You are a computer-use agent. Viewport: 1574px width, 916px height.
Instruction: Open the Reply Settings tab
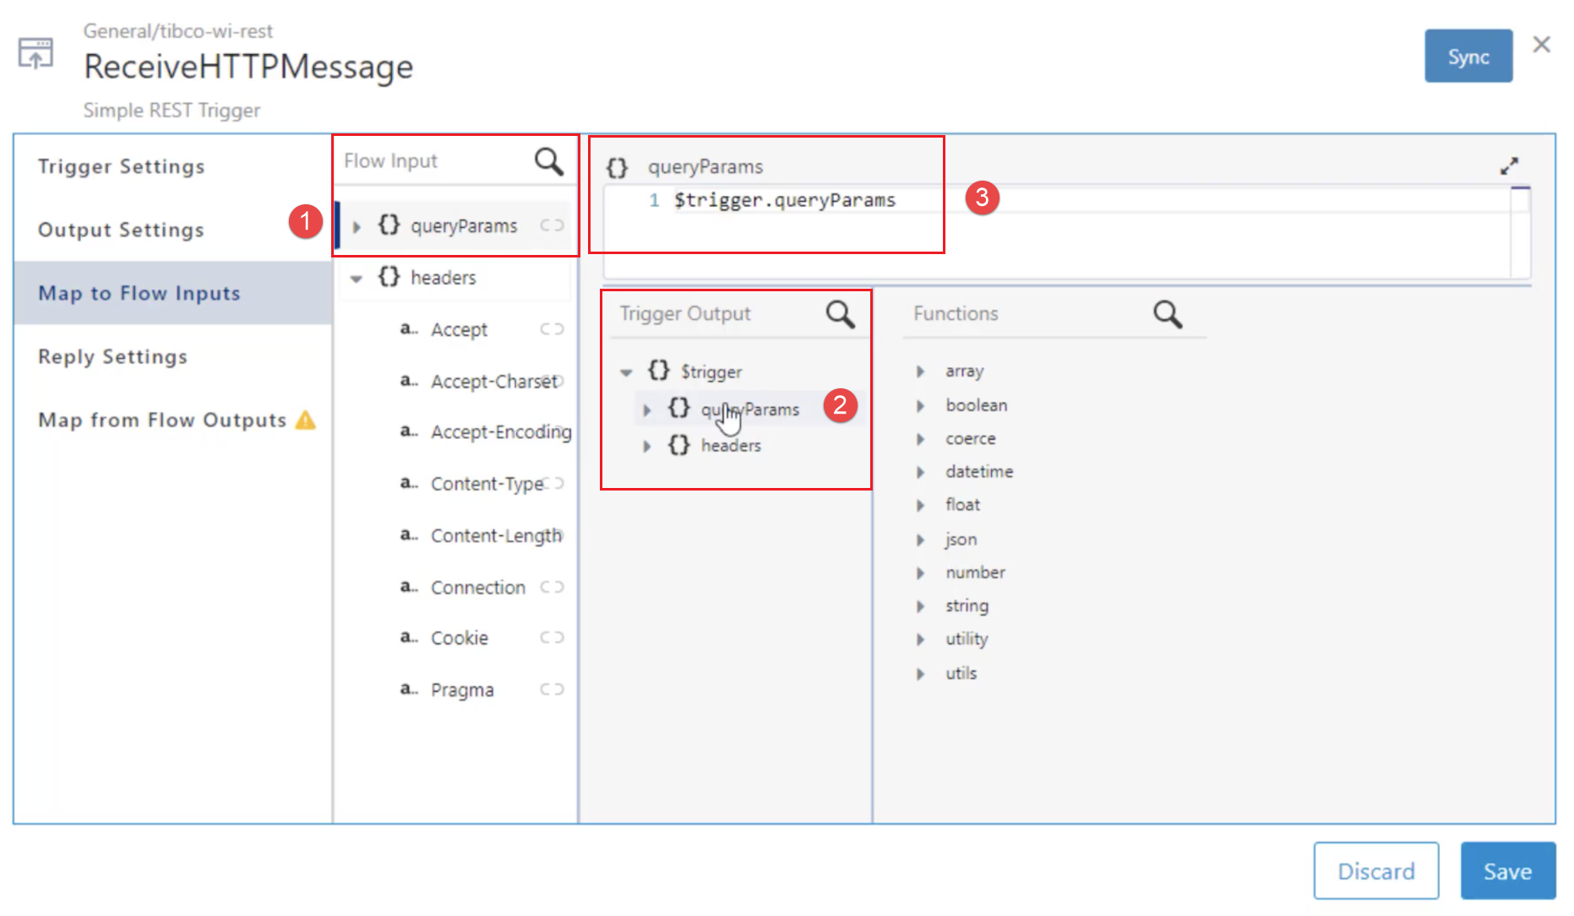coord(173,356)
